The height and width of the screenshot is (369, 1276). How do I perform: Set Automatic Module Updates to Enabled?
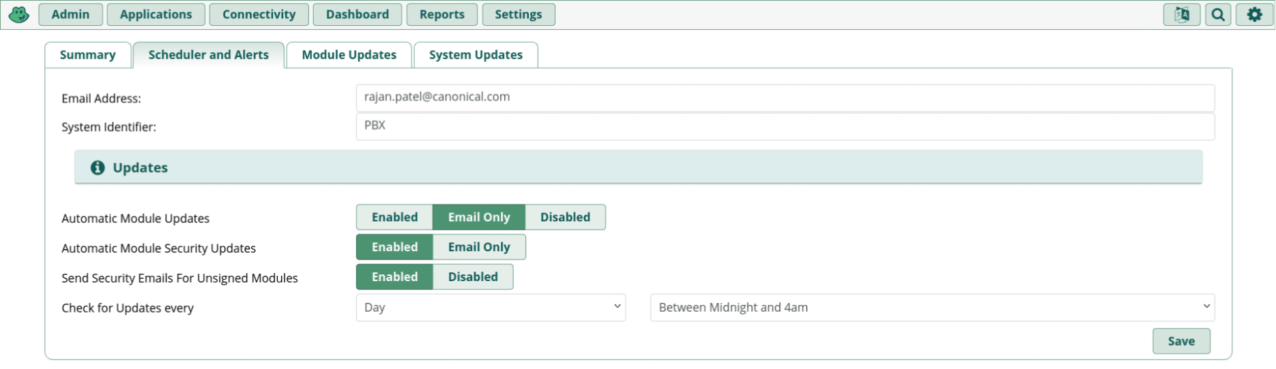coord(394,217)
